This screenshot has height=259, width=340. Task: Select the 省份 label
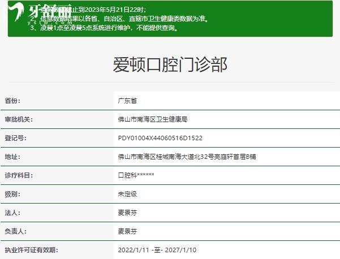(x=12, y=101)
